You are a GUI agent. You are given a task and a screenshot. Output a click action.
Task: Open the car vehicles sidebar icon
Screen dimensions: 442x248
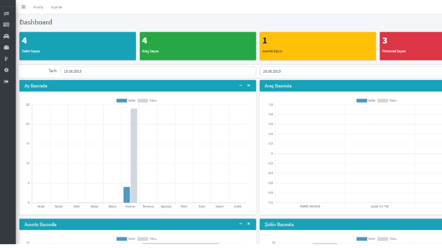click(6, 36)
